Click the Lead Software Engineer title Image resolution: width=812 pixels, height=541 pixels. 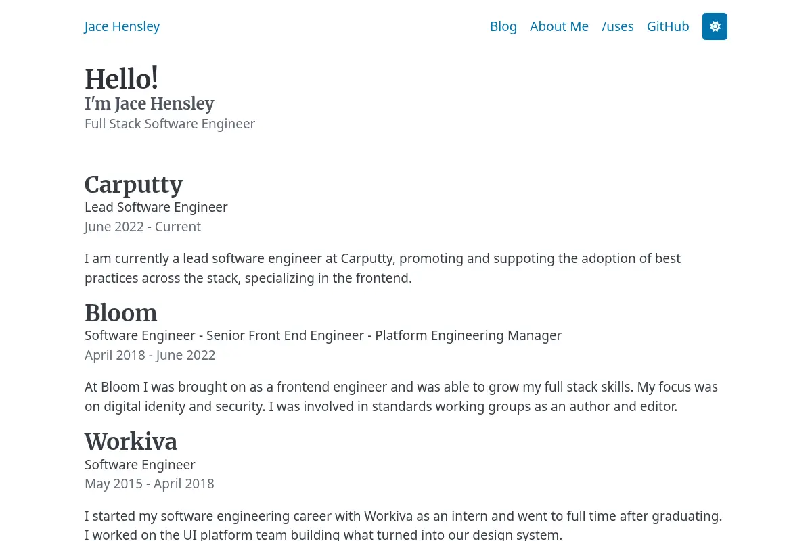coord(156,207)
